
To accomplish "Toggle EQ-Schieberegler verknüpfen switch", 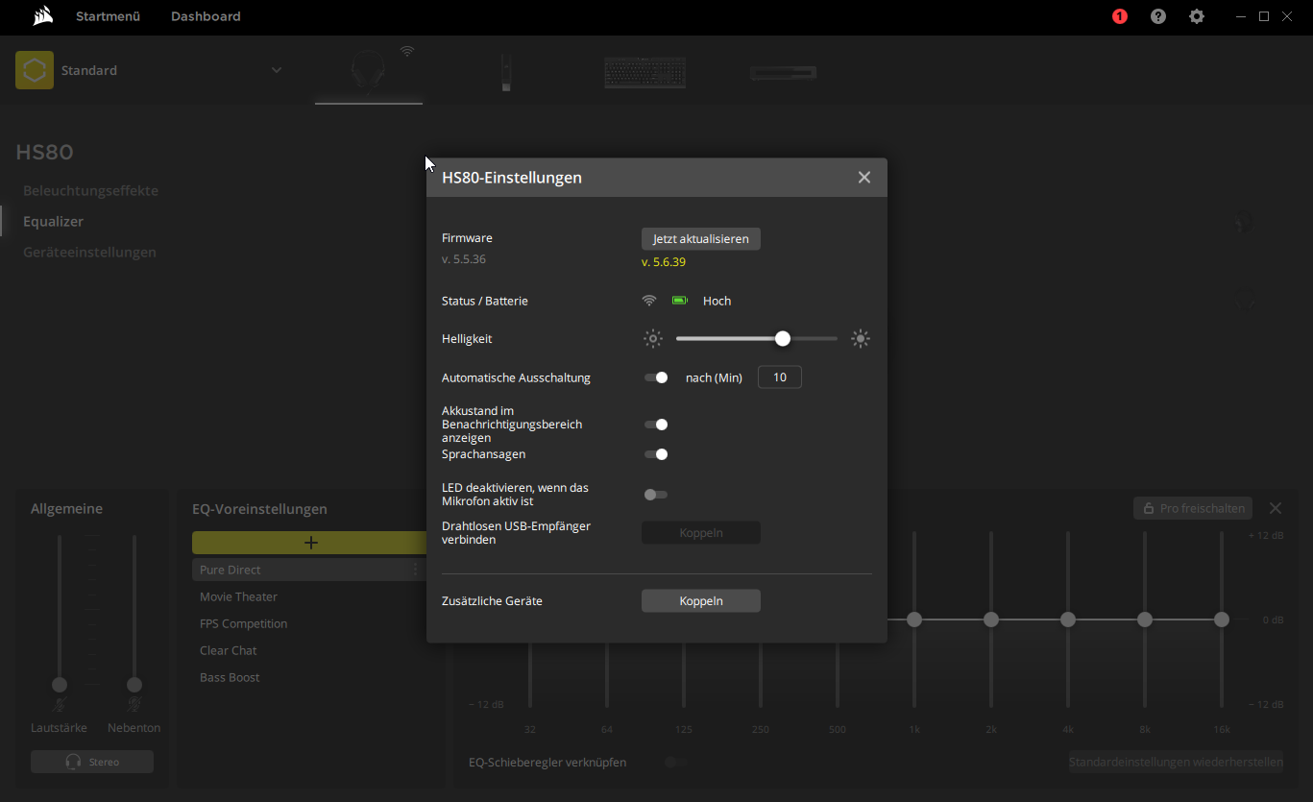I will 677,762.
